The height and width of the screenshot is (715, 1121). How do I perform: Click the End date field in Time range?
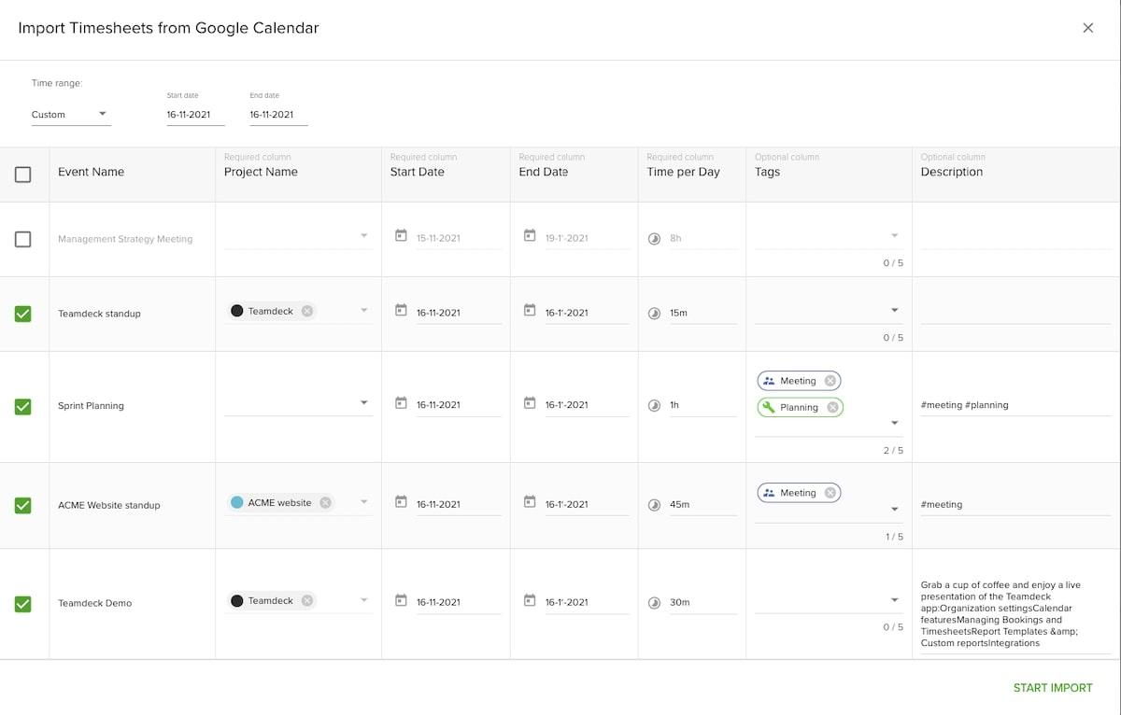(277, 115)
